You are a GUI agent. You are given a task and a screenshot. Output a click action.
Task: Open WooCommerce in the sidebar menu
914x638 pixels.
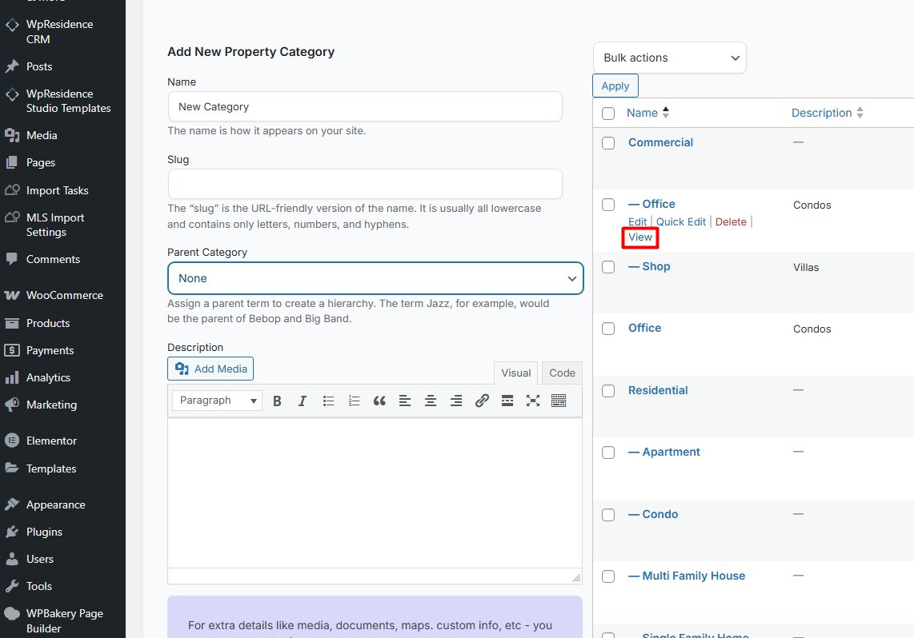64,295
